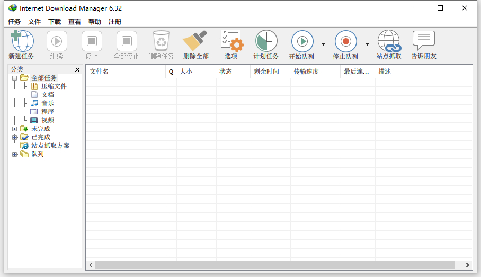The height and width of the screenshot is (277, 481).
Task: Click the 文档 page icon in tree
Action: click(34, 94)
